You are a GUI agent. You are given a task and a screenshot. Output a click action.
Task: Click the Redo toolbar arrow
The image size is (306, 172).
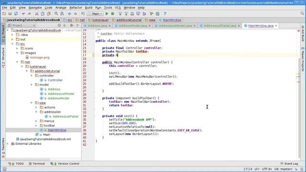point(29,14)
